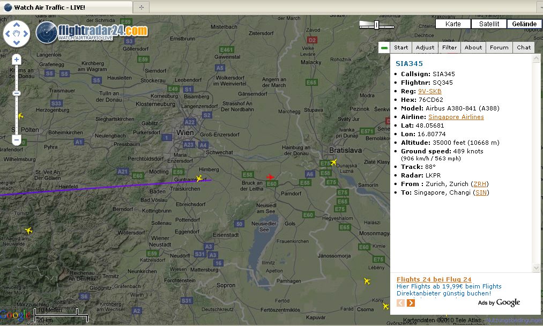The image size is (543, 326).
Task: Open the Filter tab
Action: [x=450, y=48]
